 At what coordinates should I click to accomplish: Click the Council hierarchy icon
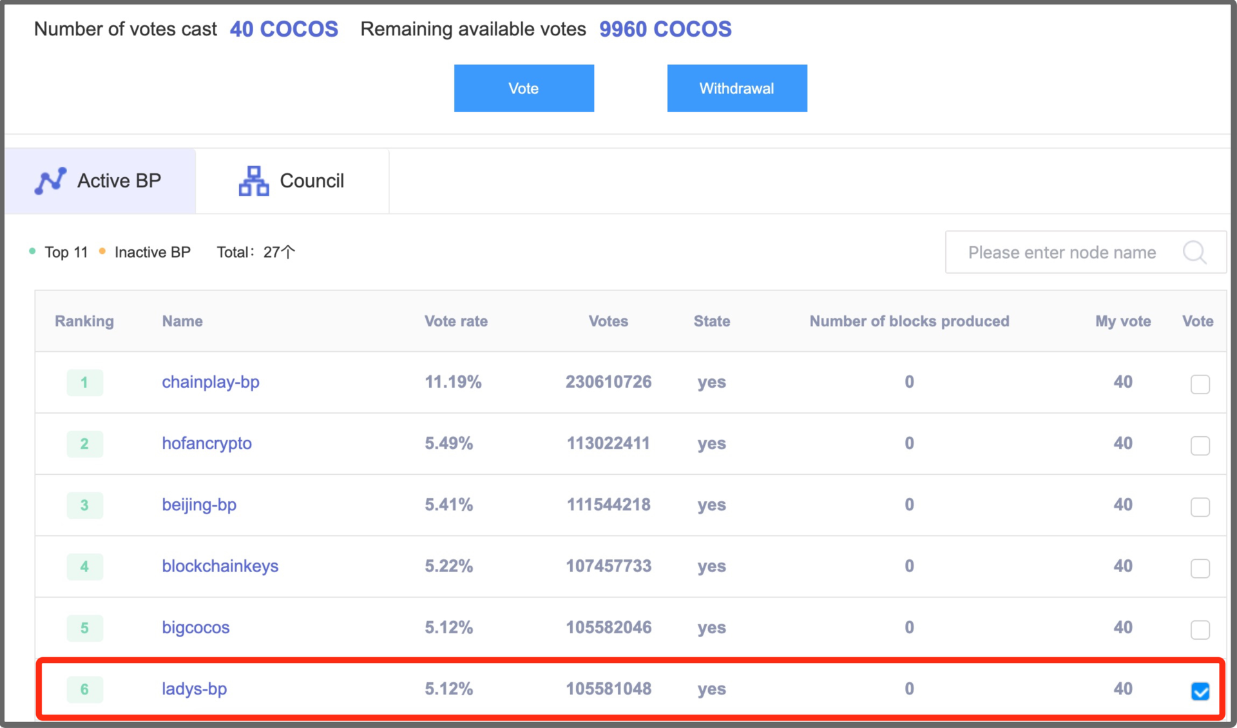click(254, 181)
